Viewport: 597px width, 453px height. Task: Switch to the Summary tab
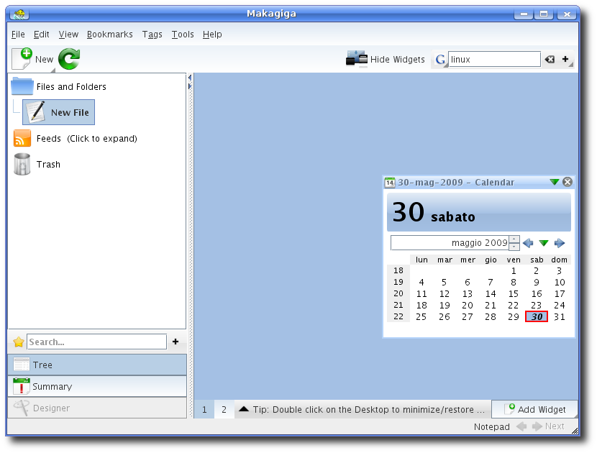coord(97,386)
